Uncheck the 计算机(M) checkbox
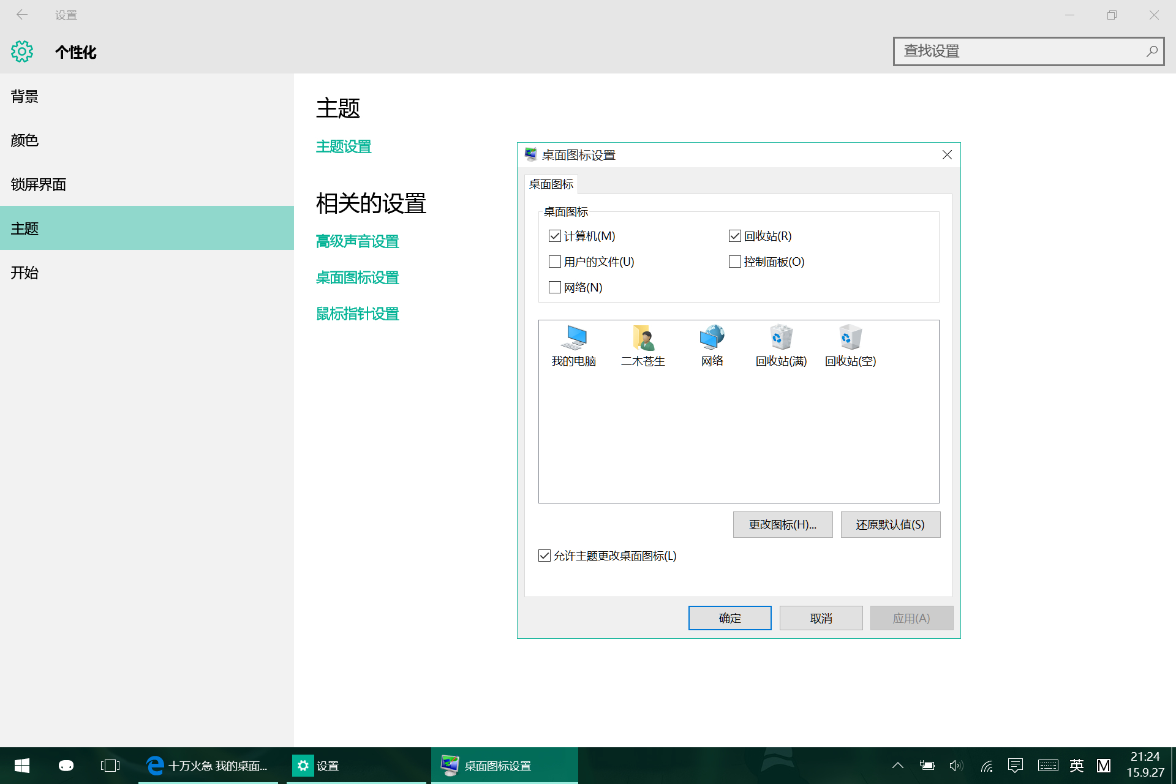The image size is (1176, 784). pos(555,236)
